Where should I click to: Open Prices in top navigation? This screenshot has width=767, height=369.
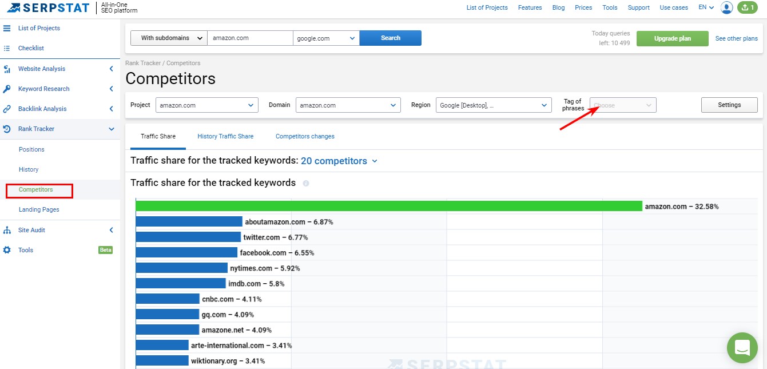[583, 7]
